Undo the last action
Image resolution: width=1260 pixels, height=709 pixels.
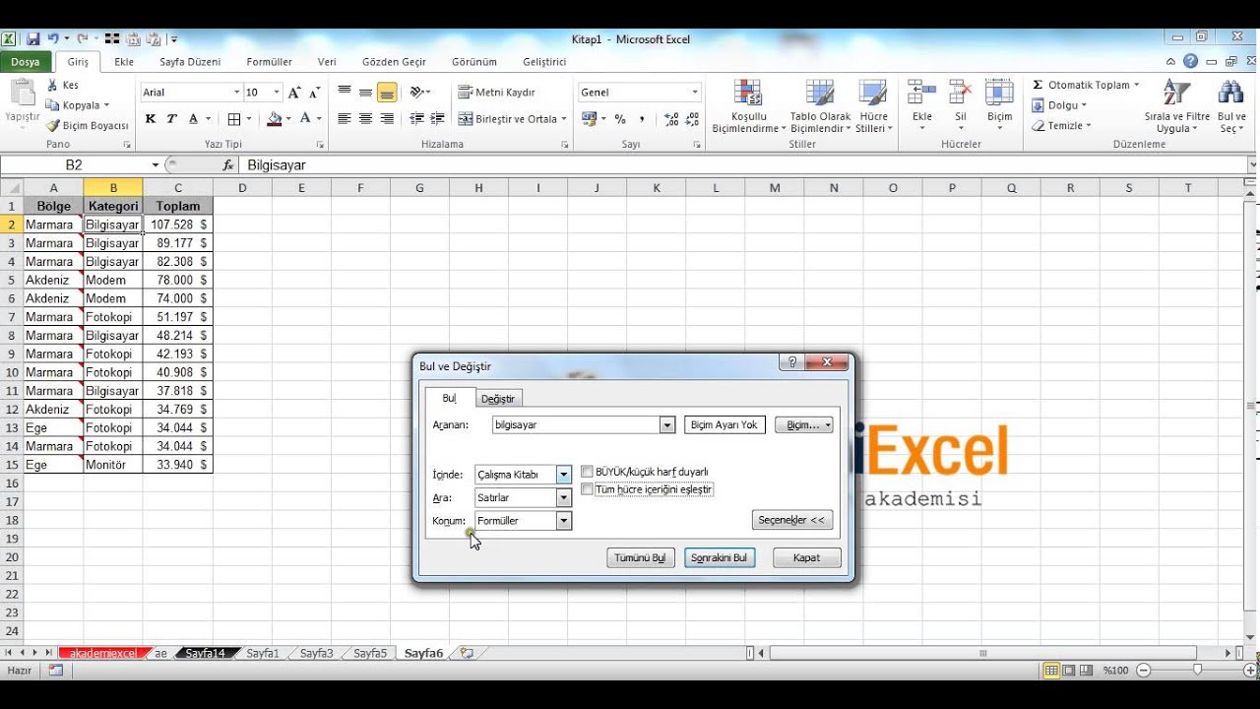(x=51, y=39)
